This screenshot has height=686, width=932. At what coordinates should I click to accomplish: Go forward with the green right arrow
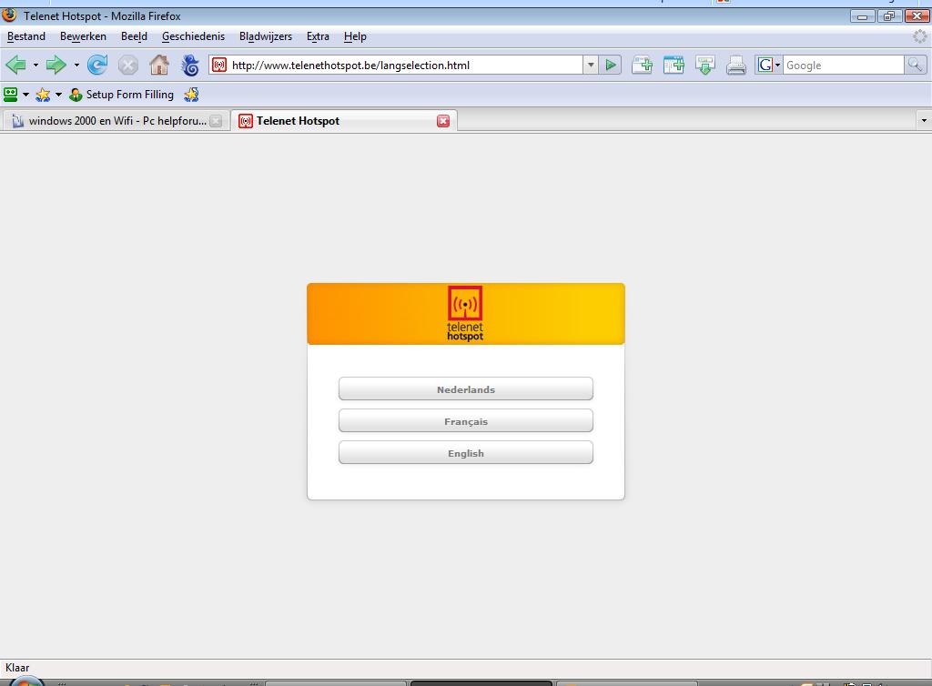click(56, 65)
